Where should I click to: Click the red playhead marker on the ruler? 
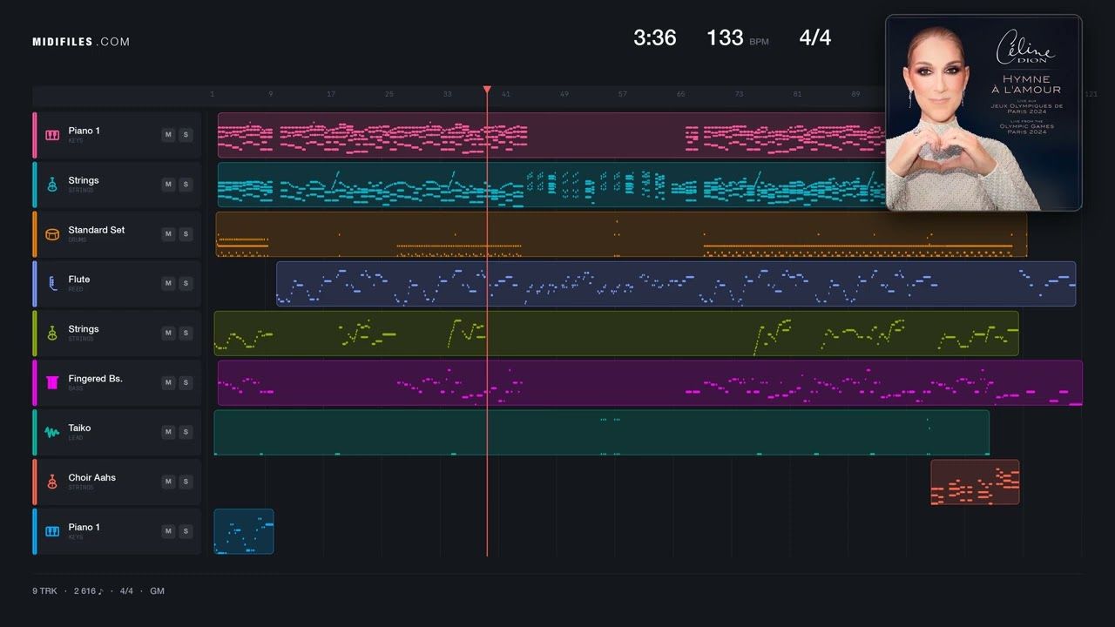tap(487, 90)
